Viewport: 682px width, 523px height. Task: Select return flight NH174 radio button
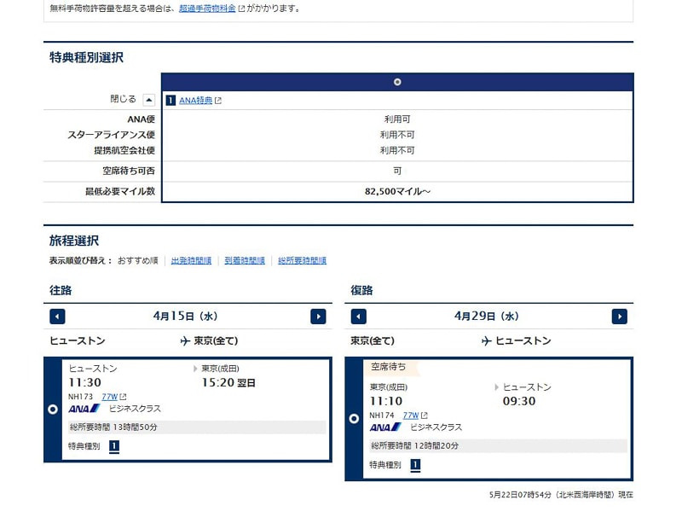click(354, 419)
